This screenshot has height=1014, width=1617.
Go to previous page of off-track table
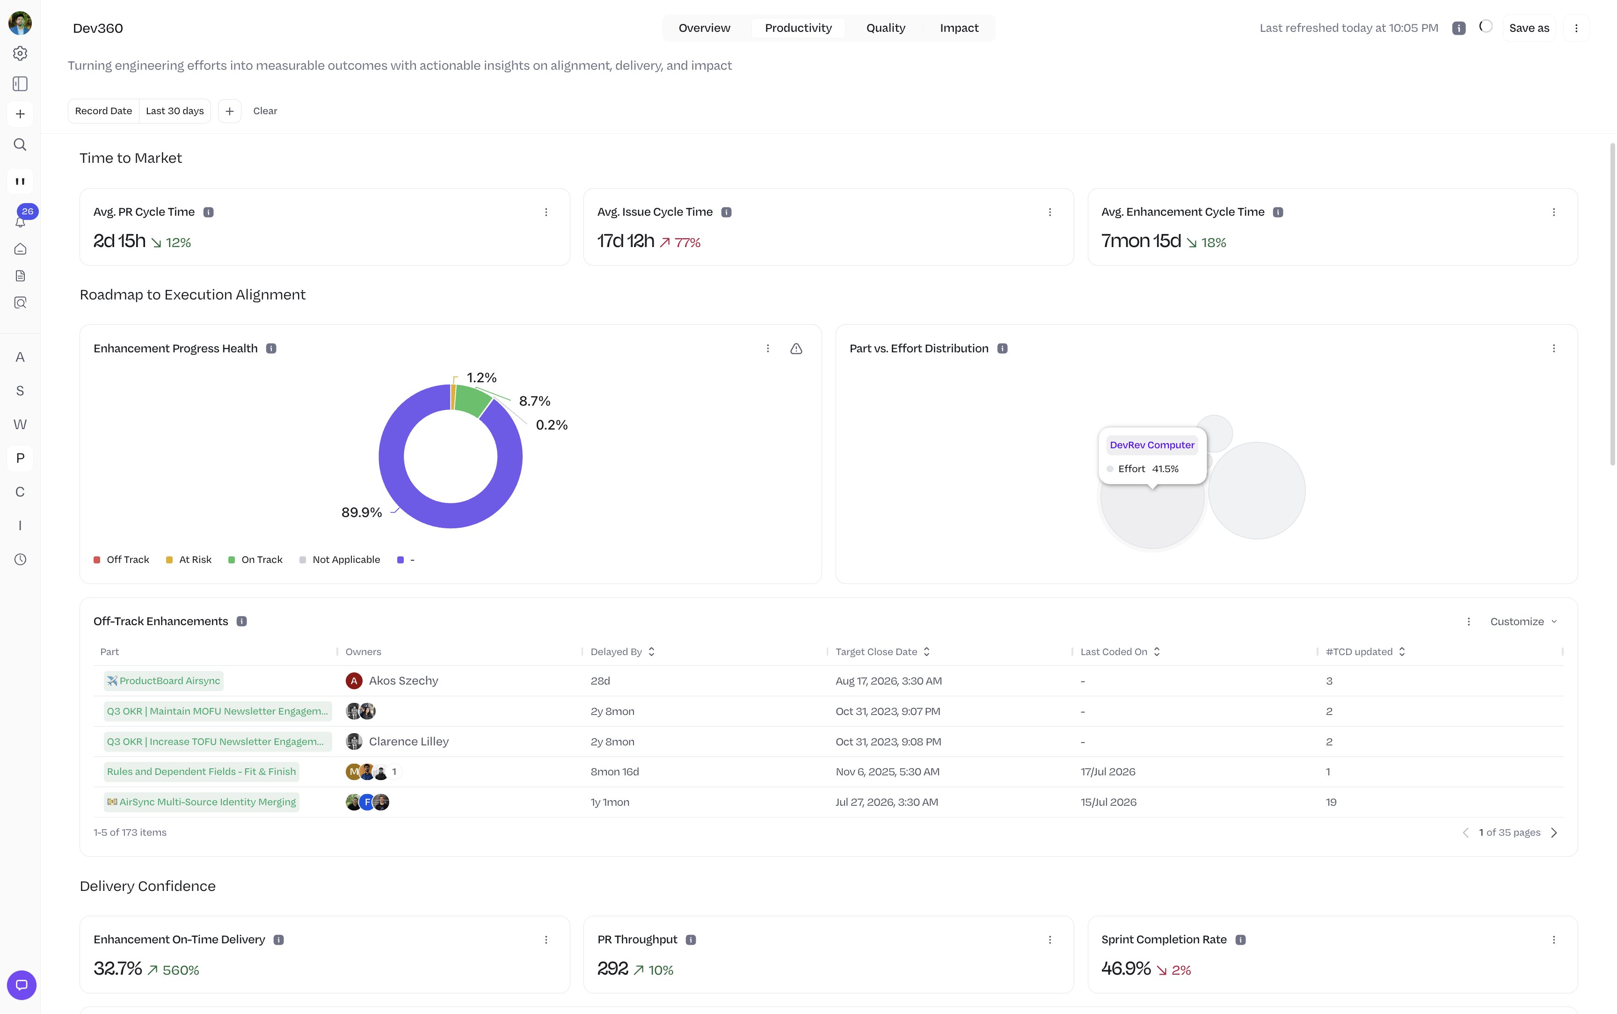click(1465, 833)
